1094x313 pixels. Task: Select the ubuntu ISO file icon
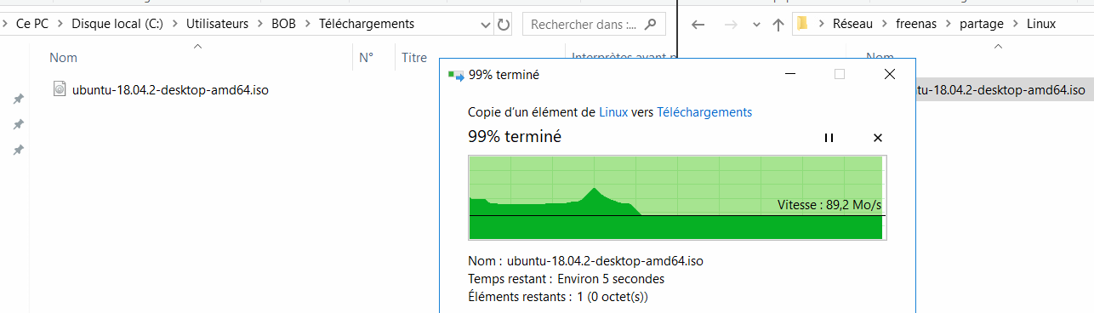click(60, 89)
